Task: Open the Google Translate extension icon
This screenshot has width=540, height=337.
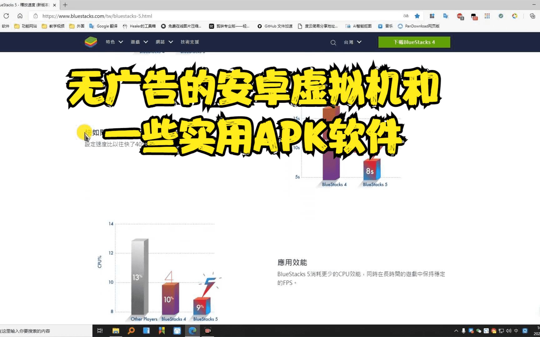Action: [x=446, y=16]
